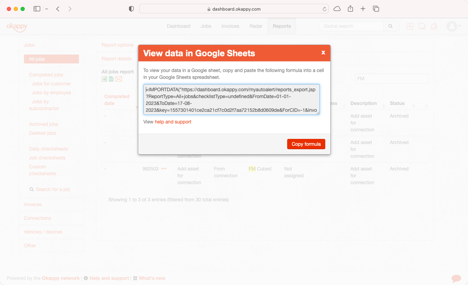The image size is (468, 285).
Task: Open footer Help and support link
Action: pos(109,278)
